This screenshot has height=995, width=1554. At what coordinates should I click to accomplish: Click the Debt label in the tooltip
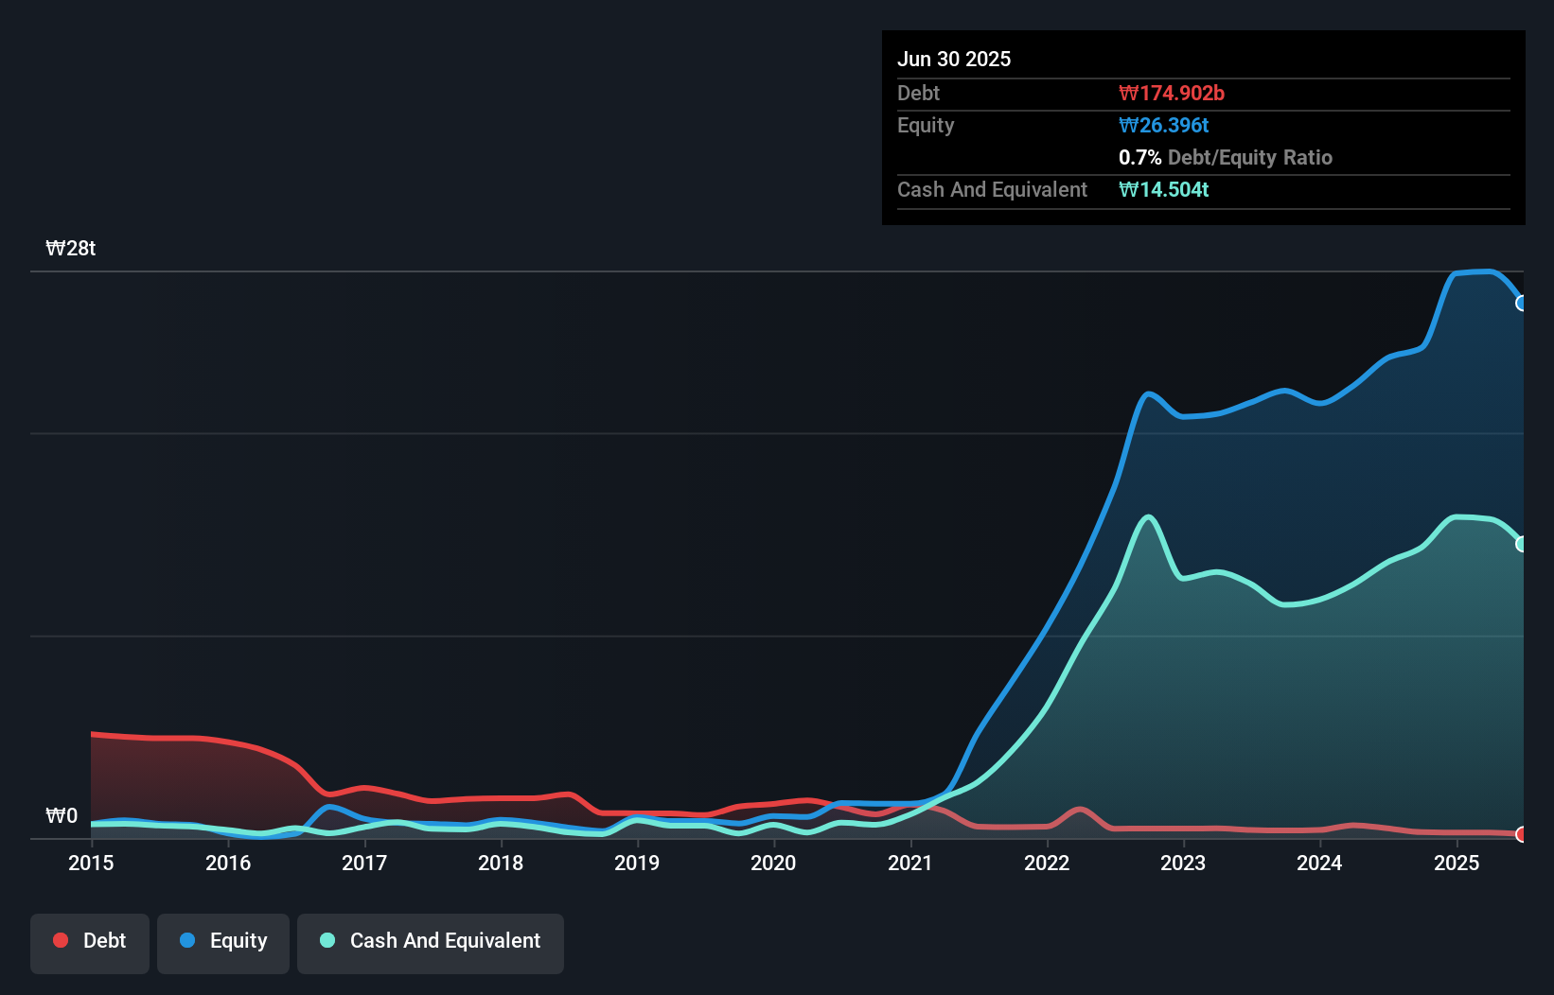tap(918, 93)
